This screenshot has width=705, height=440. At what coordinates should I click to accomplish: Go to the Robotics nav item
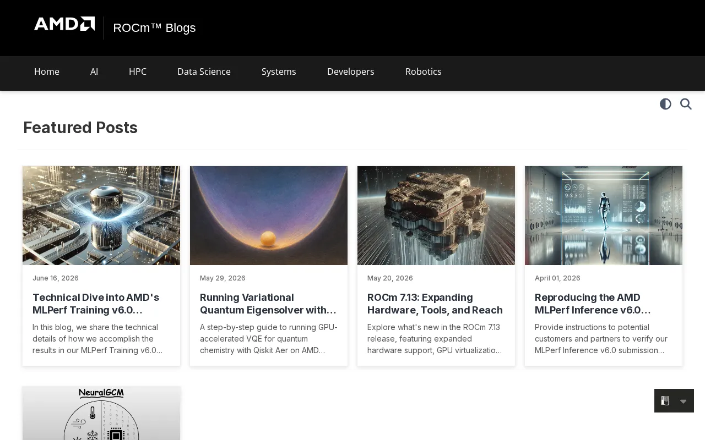tap(424, 71)
